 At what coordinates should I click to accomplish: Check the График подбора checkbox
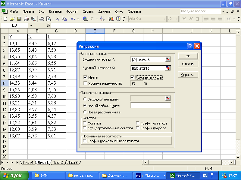[x=138, y=128]
